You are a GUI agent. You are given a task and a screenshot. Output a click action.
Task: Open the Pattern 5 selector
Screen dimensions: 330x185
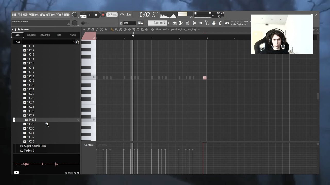click(x=157, y=23)
